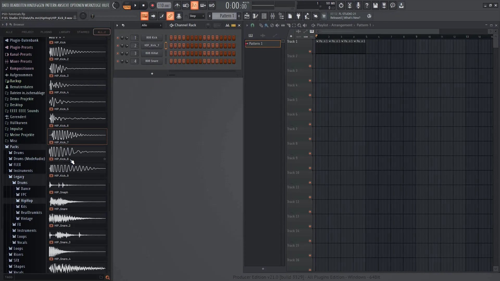The height and width of the screenshot is (281, 500).
Task: Open the DATEI menu in menu bar
Action: point(5,5)
